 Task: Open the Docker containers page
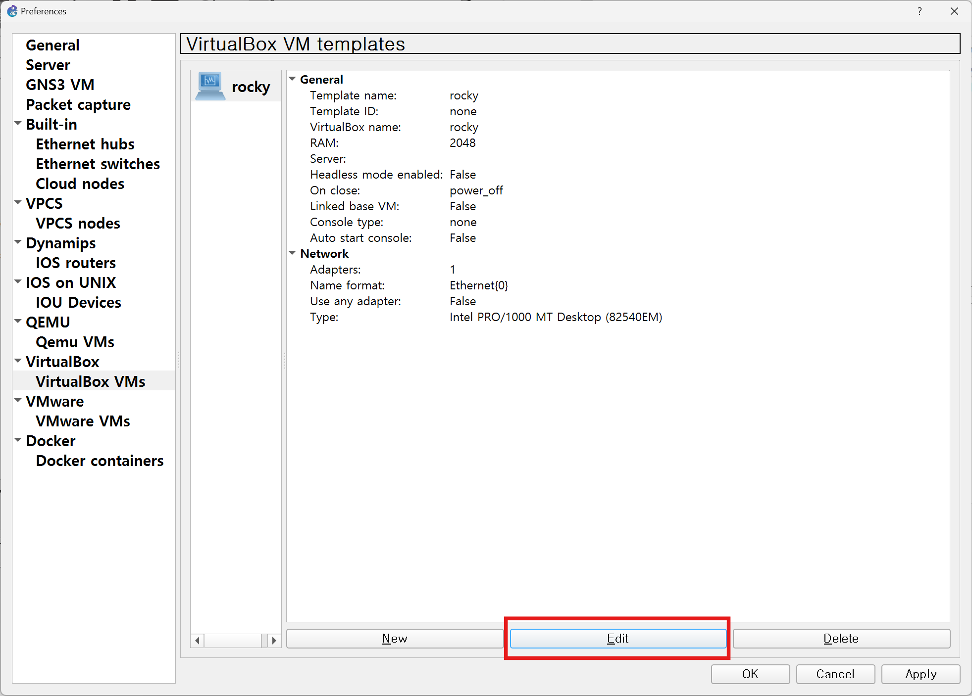tap(100, 461)
